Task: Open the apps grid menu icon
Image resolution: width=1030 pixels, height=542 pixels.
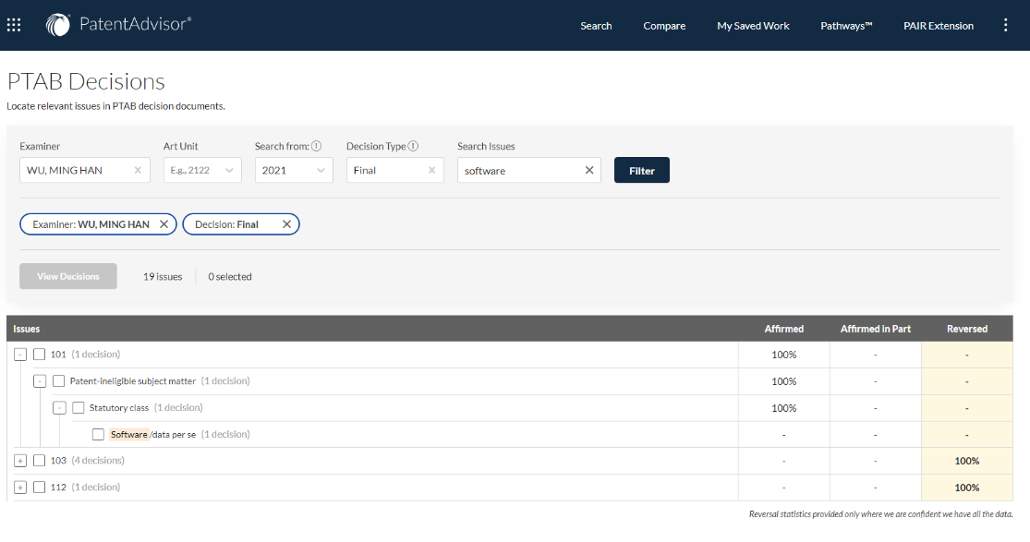Action: coord(14,25)
